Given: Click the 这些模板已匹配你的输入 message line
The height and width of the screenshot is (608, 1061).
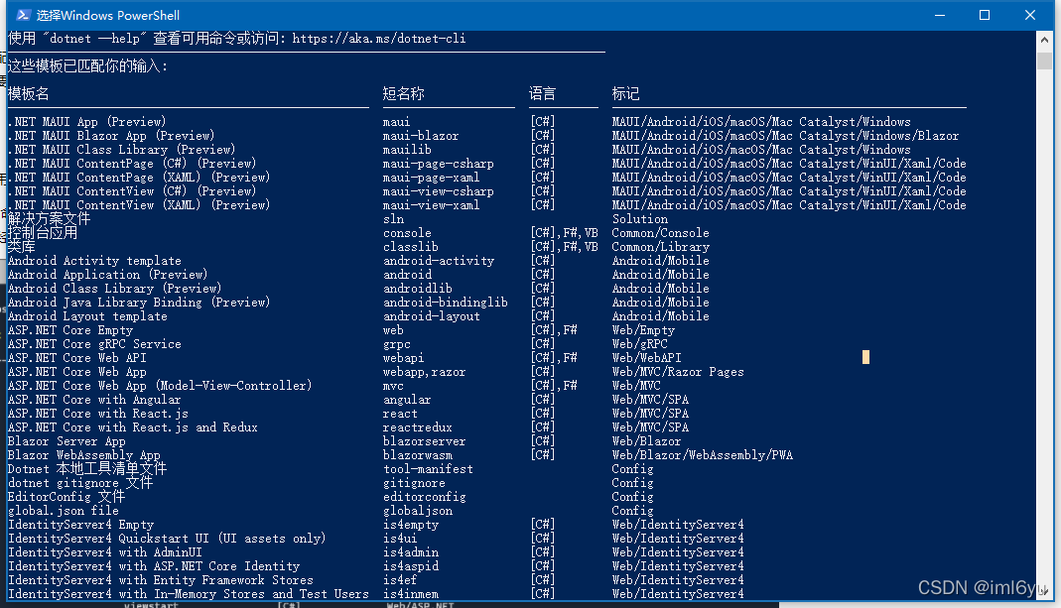Looking at the screenshot, I should 87,65.
